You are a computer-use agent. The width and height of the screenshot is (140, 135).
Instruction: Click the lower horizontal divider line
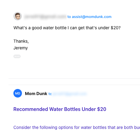[74, 85]
